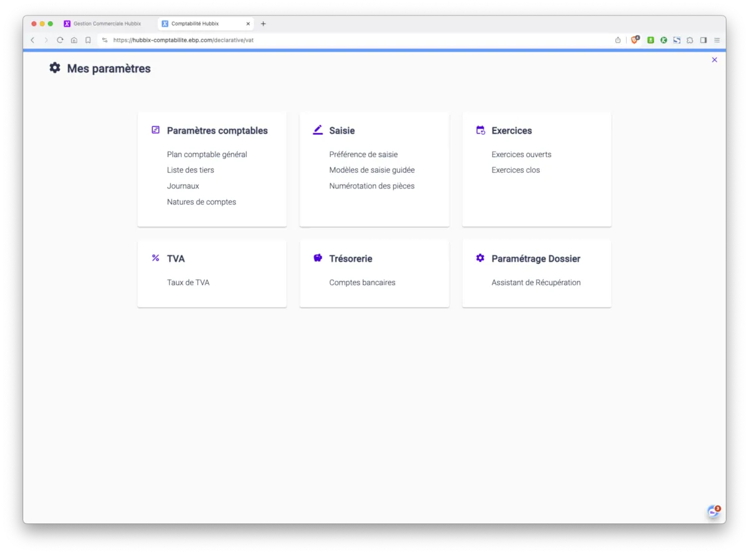Click the Mes paramètres title
The image size is (749, 554).
tap(109, 69)
